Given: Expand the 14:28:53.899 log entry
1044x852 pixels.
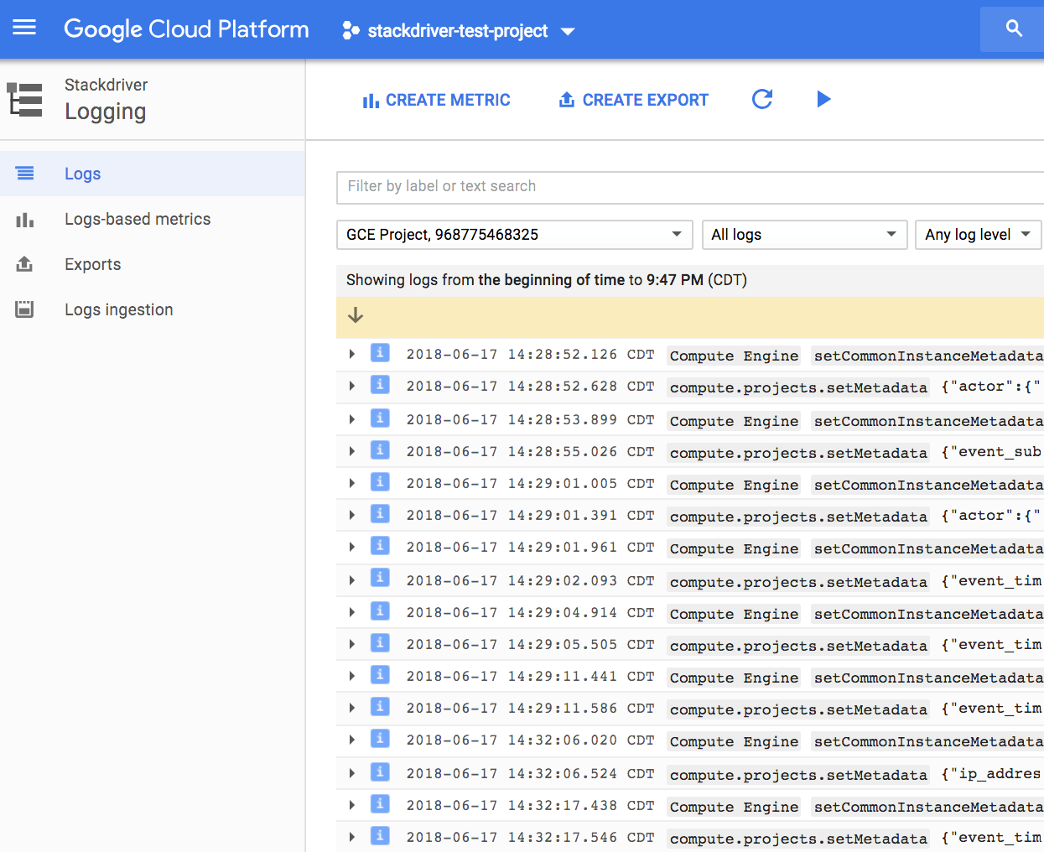Looking at the screenshot, I should pos(352,420).
